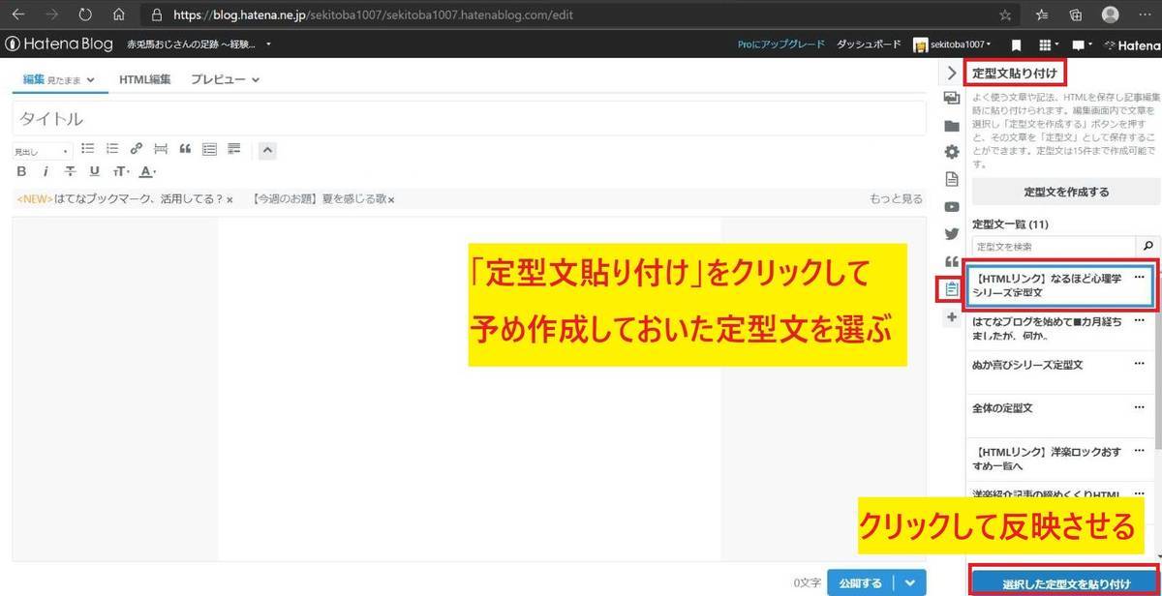Click the Proにアップグレード link
Image resolution: width=1162 pixels, height=596 pixels.
coord(780,44)
